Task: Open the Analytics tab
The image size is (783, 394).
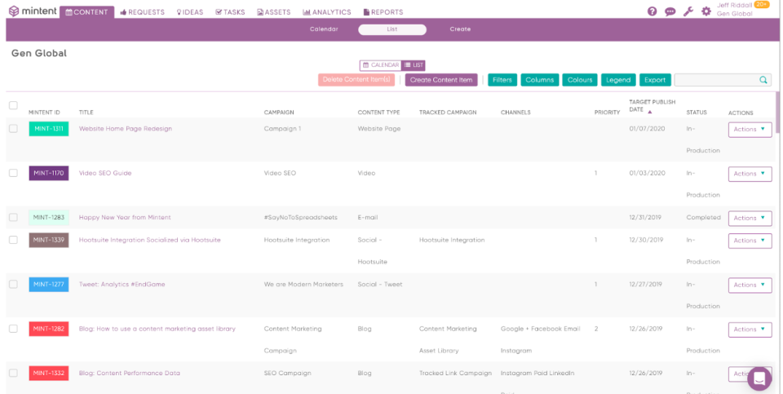Action: (327, 12)
